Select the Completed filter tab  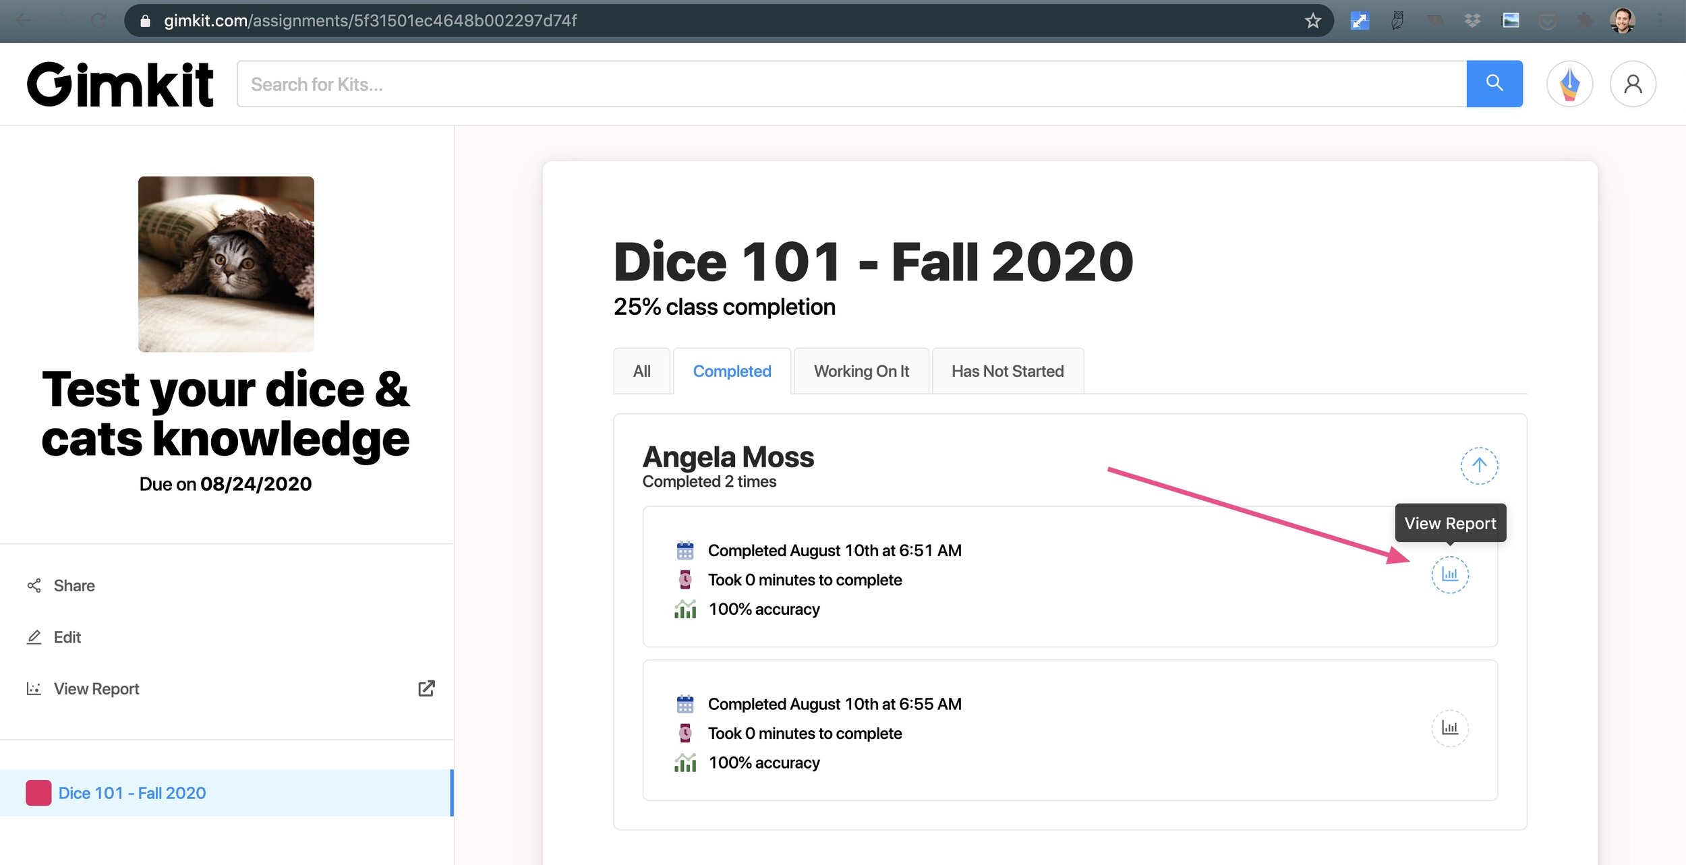732,369
